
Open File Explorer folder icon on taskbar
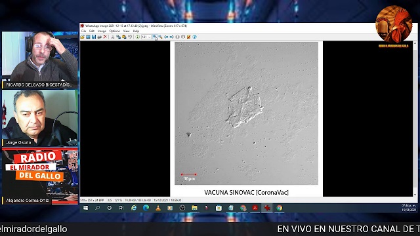click(194, 208)
